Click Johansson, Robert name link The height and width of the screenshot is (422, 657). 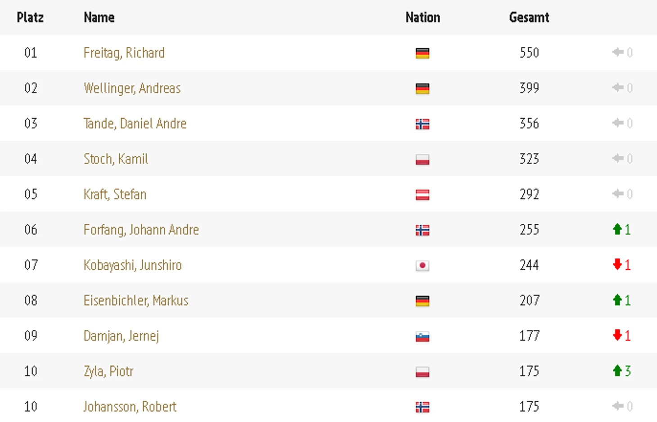click(x=130, y=407)
